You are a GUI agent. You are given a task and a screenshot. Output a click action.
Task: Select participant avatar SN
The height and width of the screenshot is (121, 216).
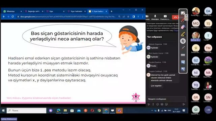(x=208, y=97)
